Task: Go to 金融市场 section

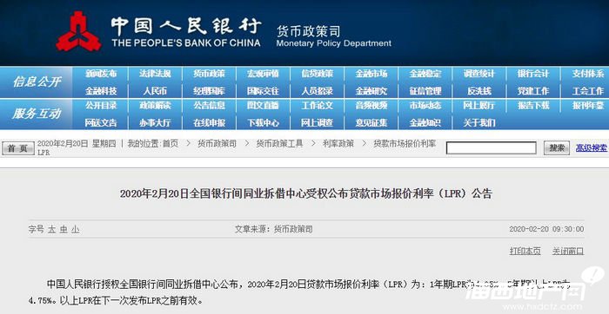Action: click(x=371, y=74)
